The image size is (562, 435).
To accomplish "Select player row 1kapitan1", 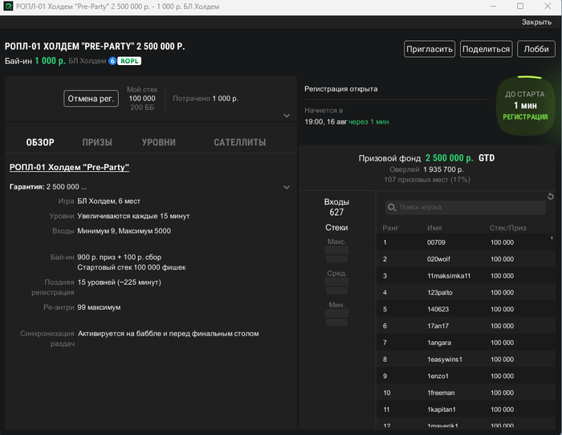I will tap(466, 409).
